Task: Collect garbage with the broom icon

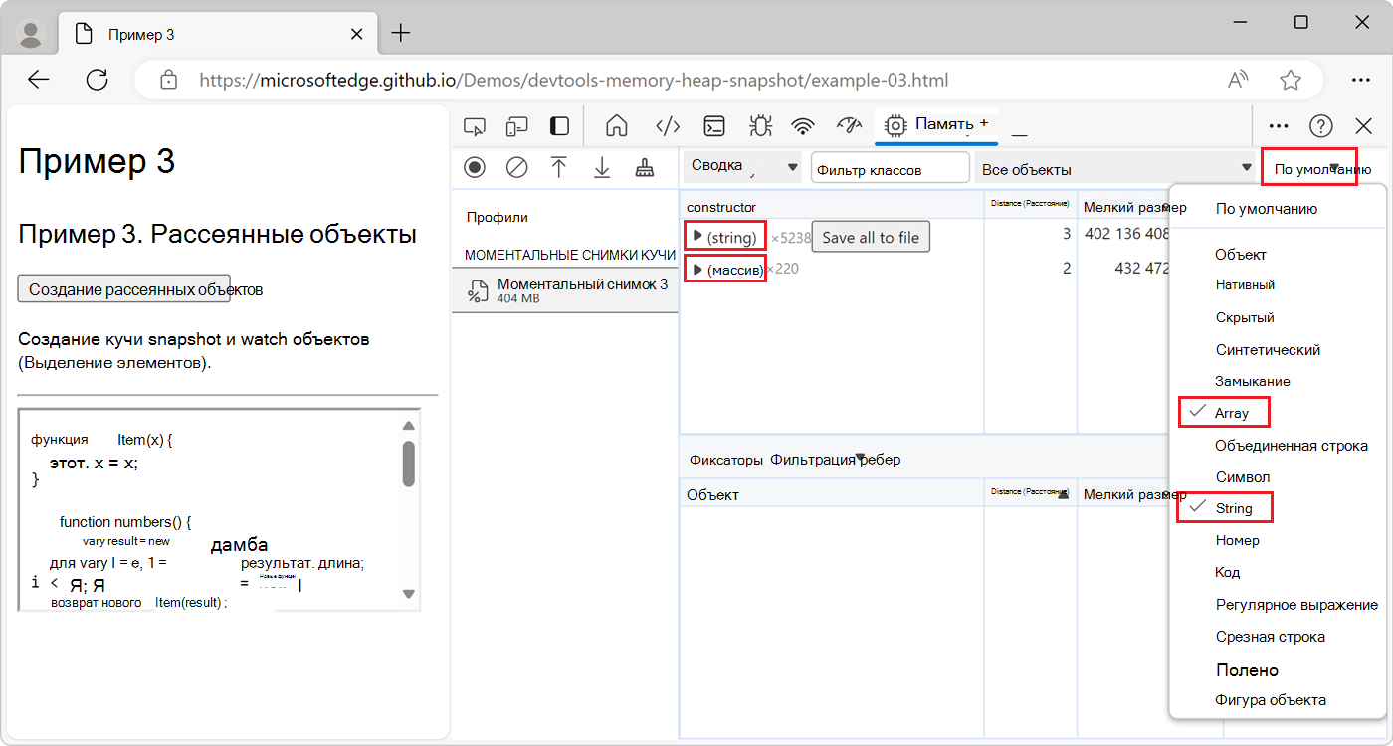Action: click(645, 167)
